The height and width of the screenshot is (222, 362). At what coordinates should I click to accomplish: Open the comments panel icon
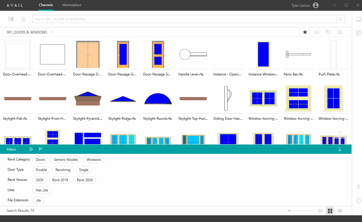359,33
